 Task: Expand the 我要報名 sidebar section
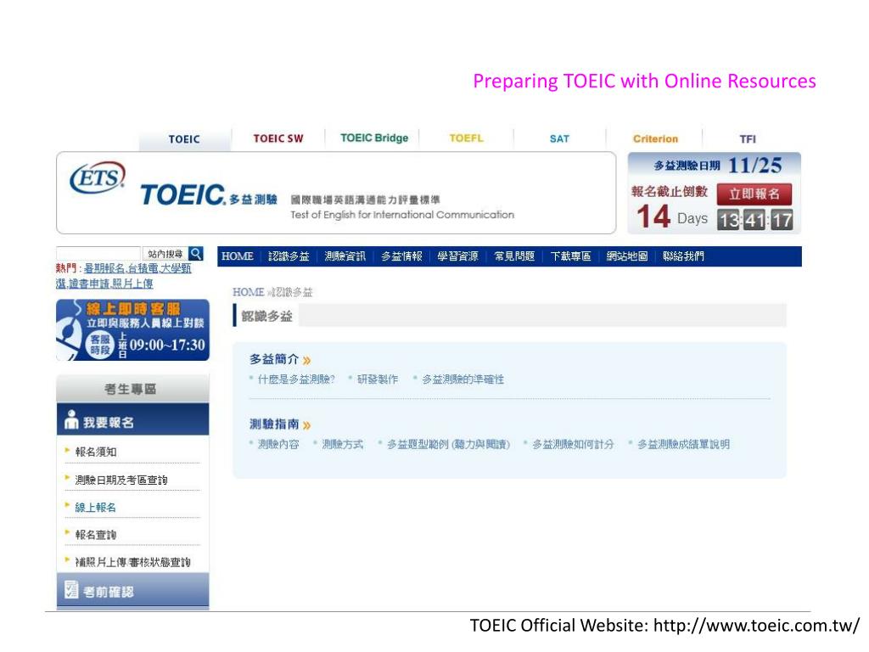[x=133, y=419]
